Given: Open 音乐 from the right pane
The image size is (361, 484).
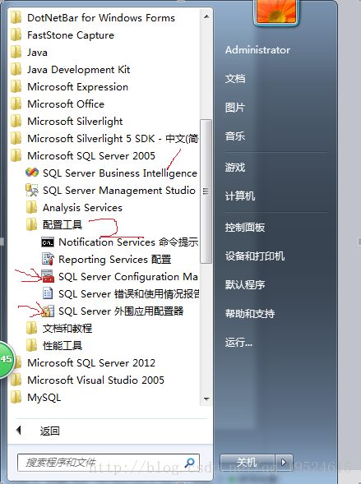Looking at the screenshot, I should click(235, 136).
